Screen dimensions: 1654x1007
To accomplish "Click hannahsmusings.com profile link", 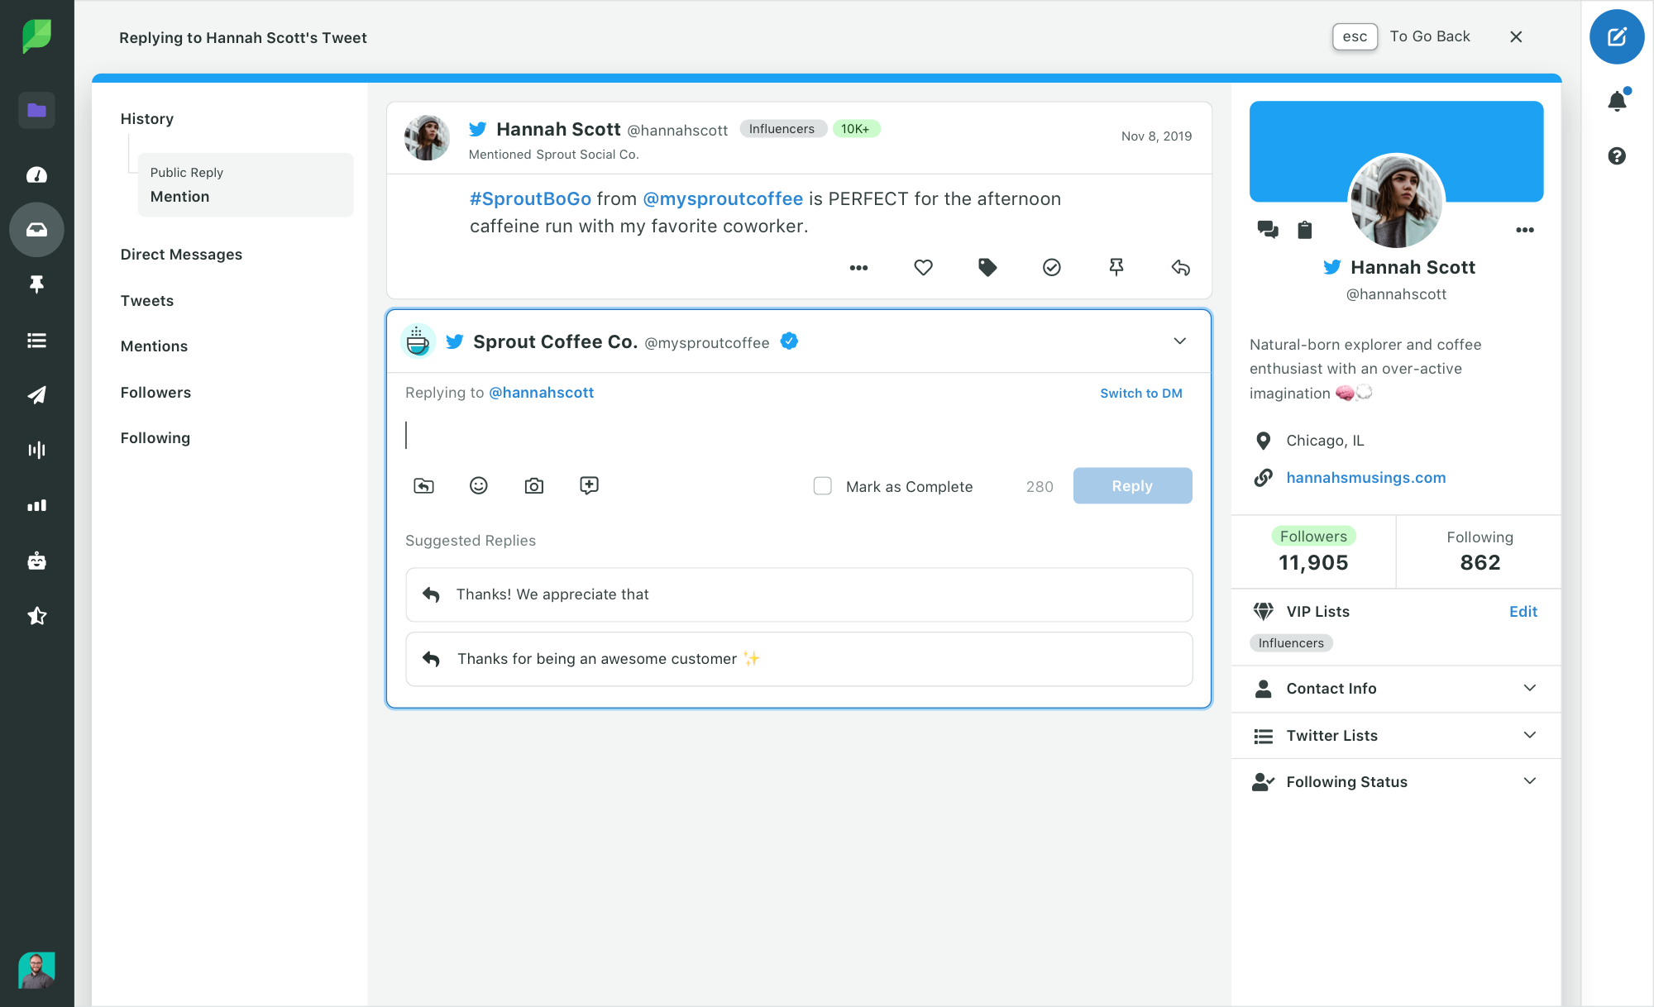I will tap(1365, 477).
